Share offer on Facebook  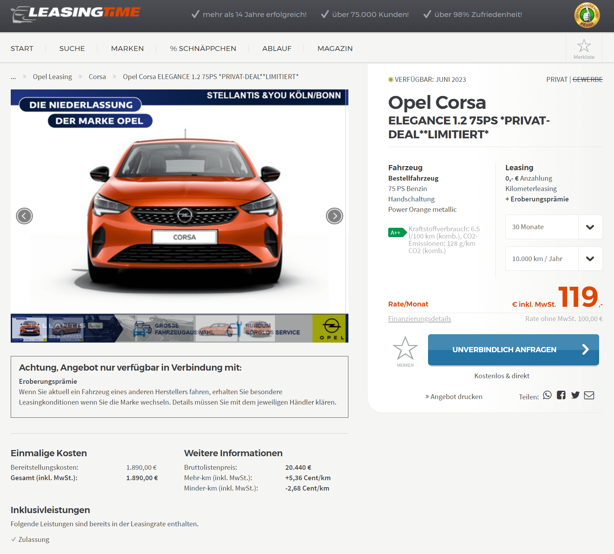pyautogui.click(x=561, y=395)
